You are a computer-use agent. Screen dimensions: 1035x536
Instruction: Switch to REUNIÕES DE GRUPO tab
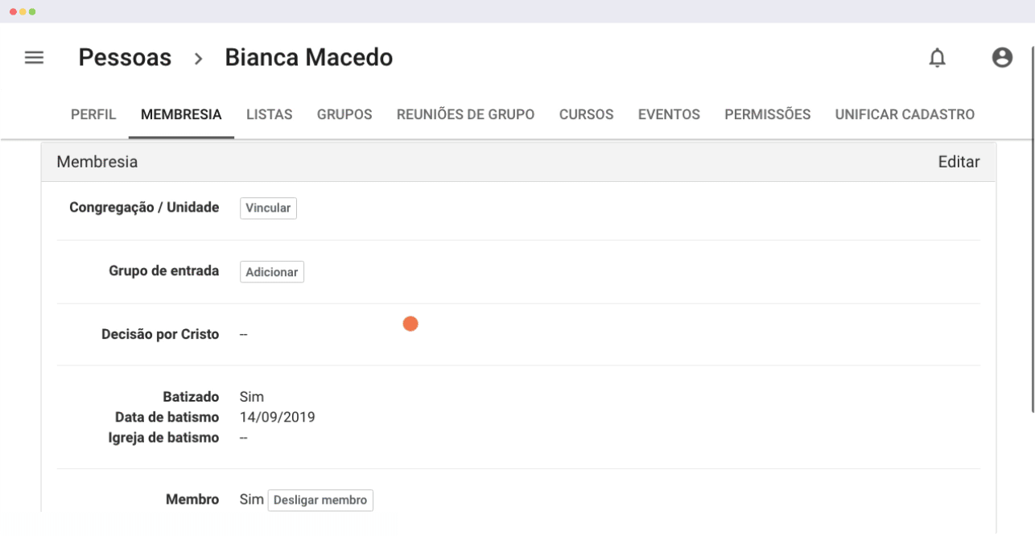click(466, 114)
